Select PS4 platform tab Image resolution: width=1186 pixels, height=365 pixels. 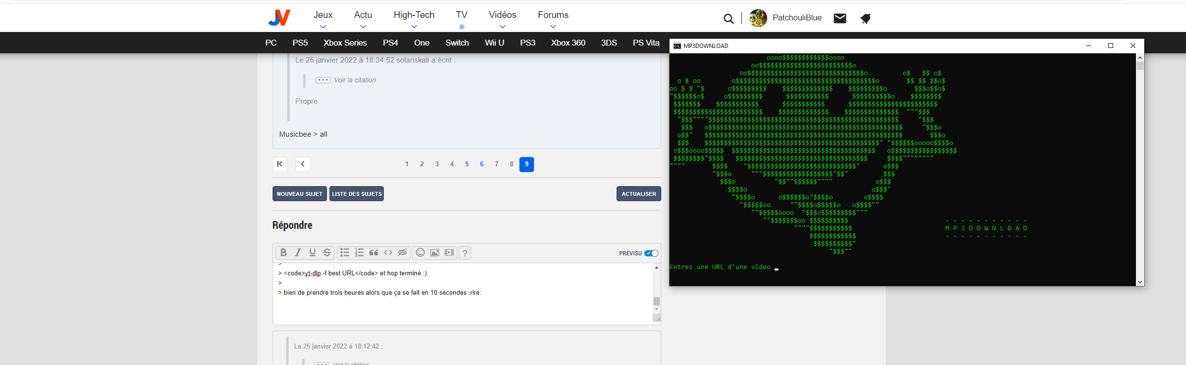point(391,43)
